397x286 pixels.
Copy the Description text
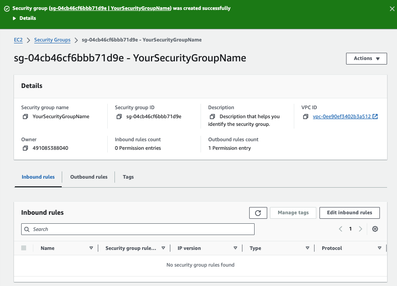pos(212,117)
